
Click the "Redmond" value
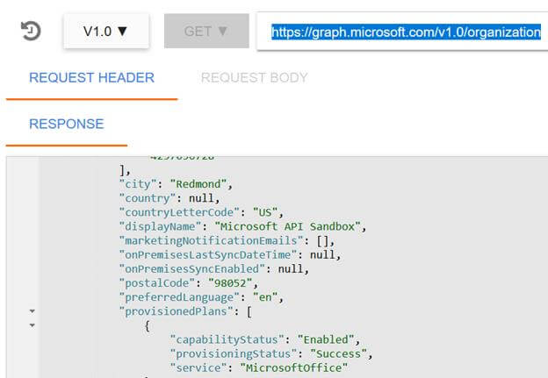pyautogui.click(x=198, y=184)
